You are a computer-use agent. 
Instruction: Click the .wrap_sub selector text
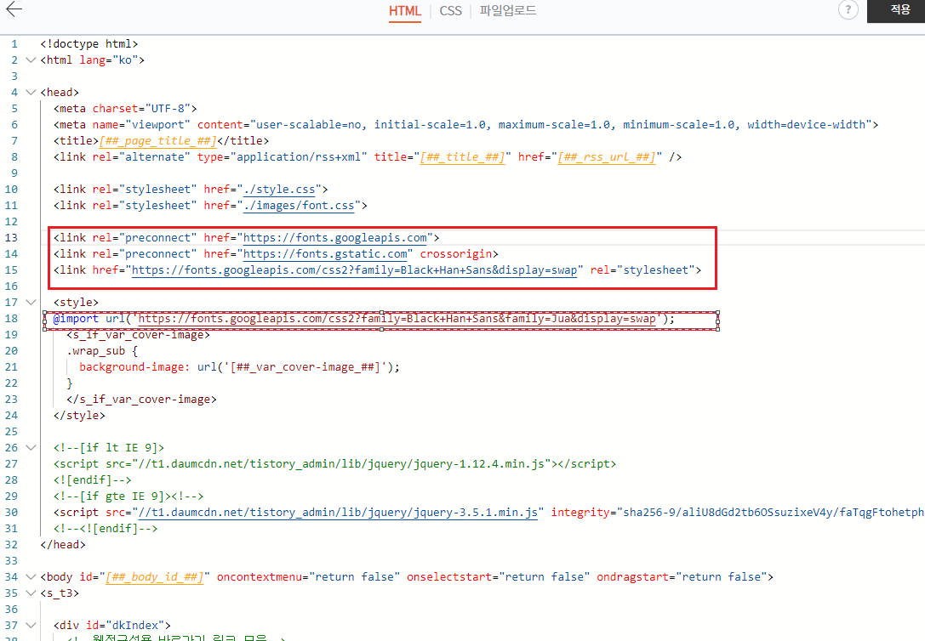[x=95, y=351]
